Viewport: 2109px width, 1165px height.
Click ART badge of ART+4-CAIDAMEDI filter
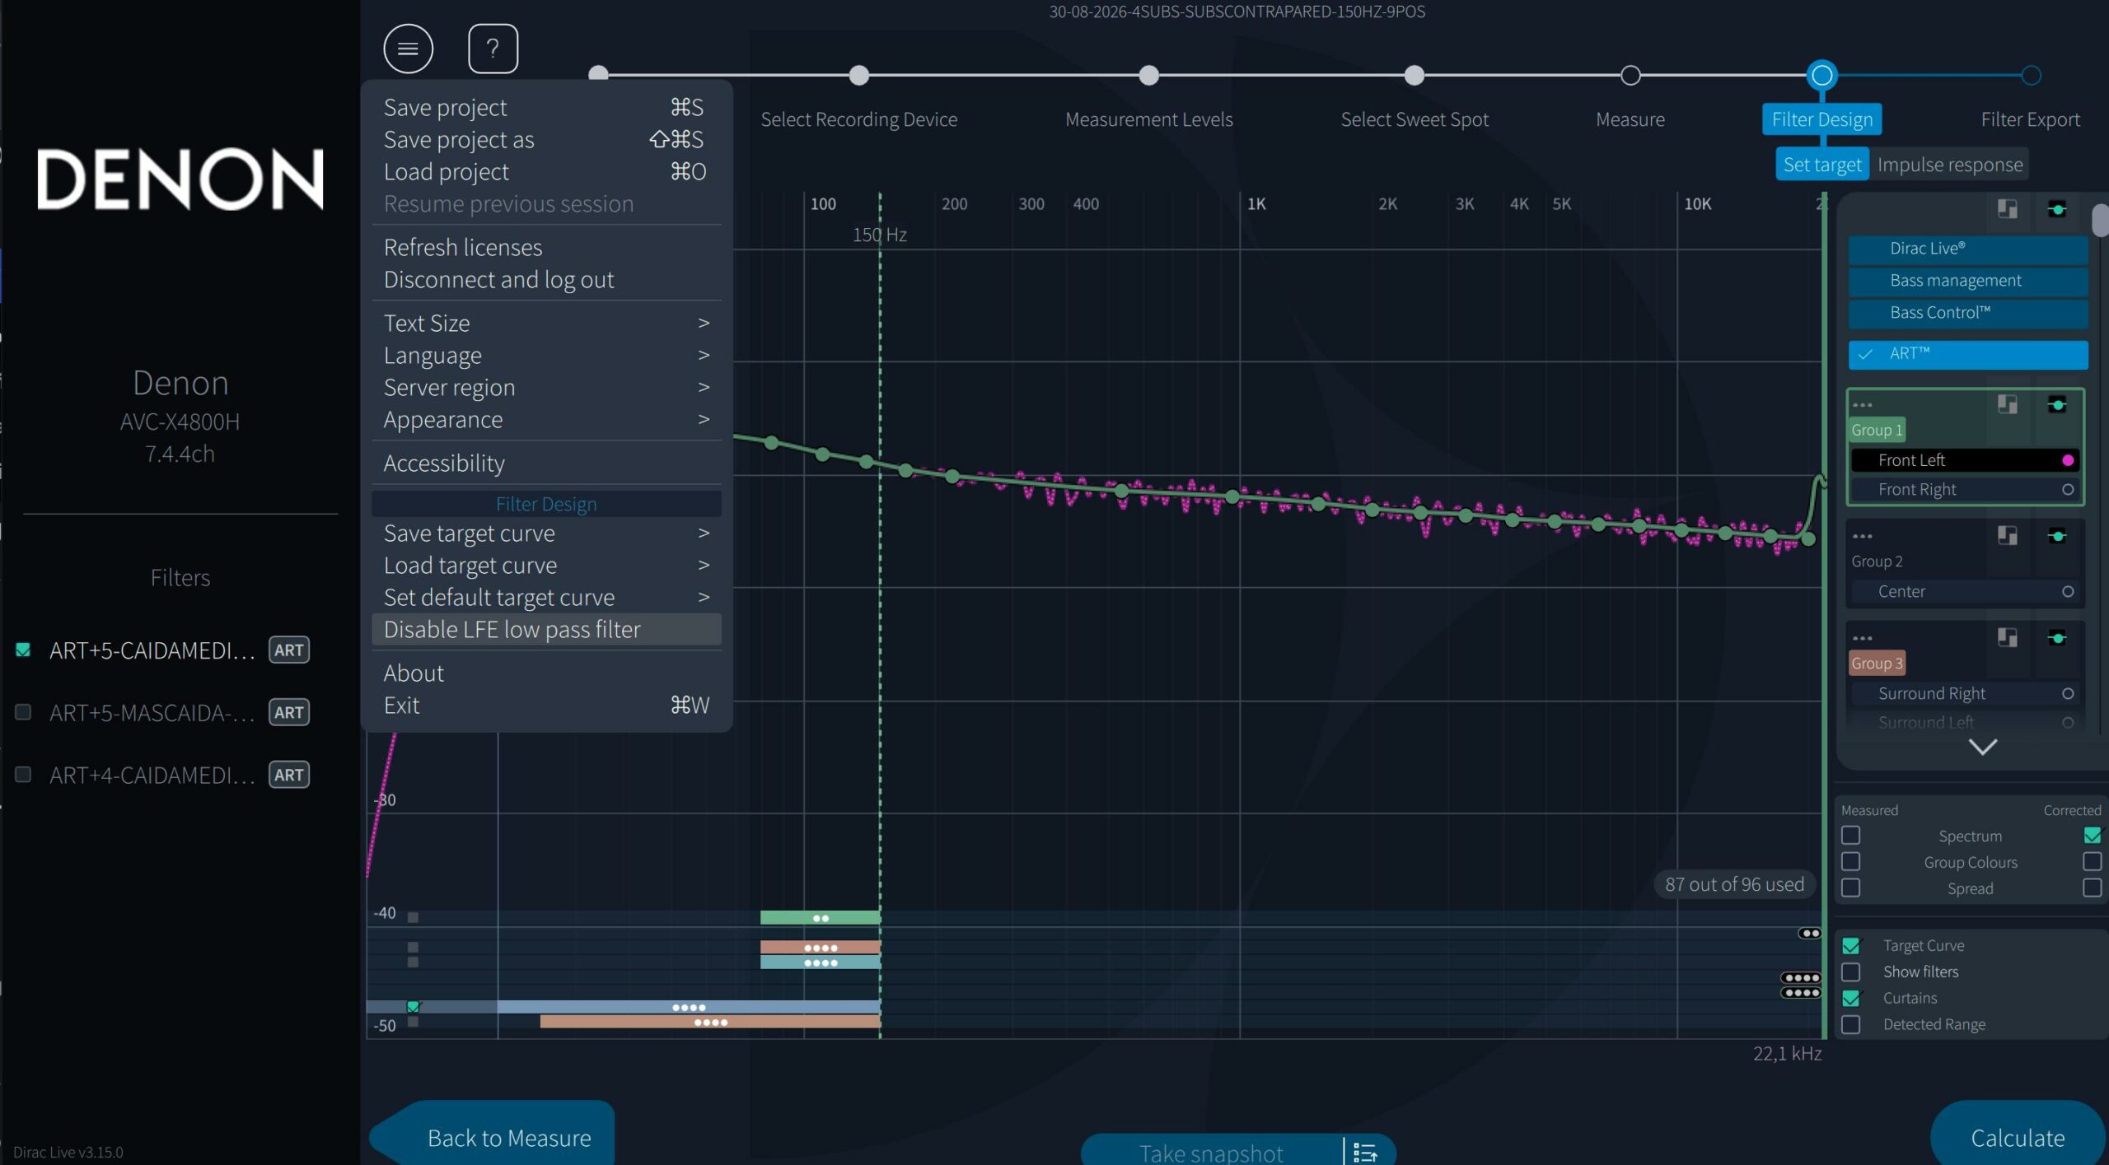[289, 775]
